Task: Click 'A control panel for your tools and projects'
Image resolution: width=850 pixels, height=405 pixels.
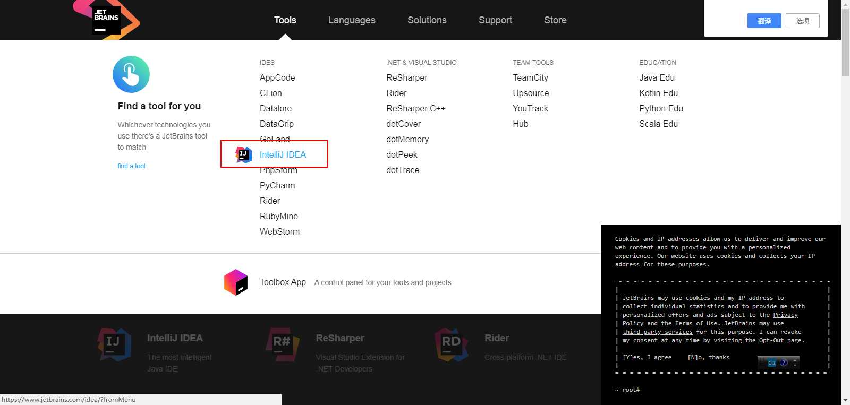Action: click(382, 282)
